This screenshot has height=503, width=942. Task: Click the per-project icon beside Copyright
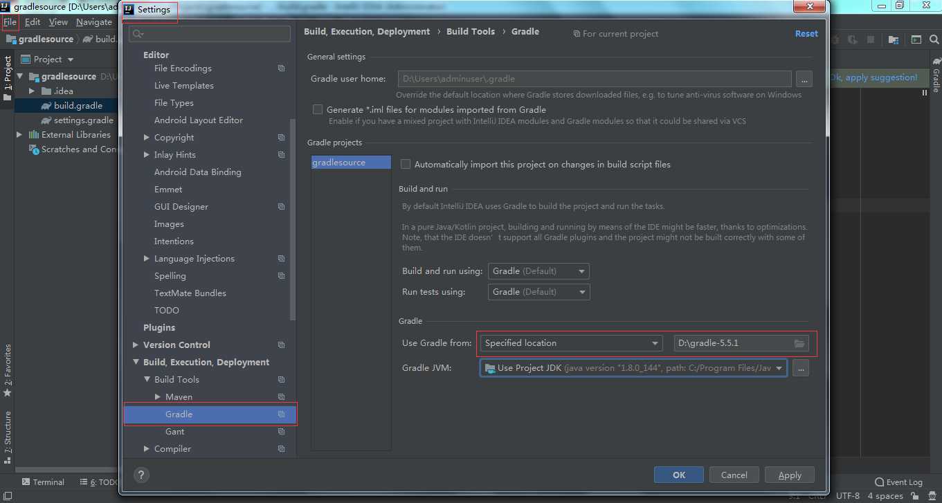click(281, 138)
